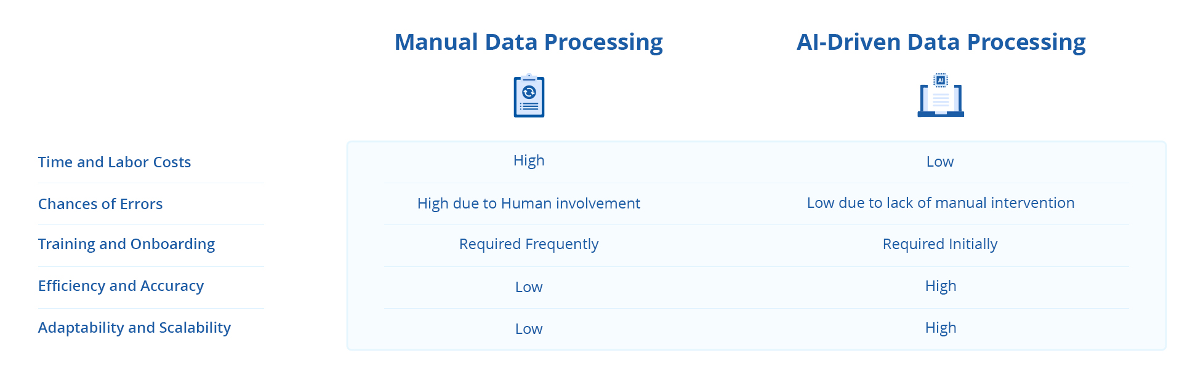Click the Chances of Errors row label
1182x369 pixels.
coord(100,204)
